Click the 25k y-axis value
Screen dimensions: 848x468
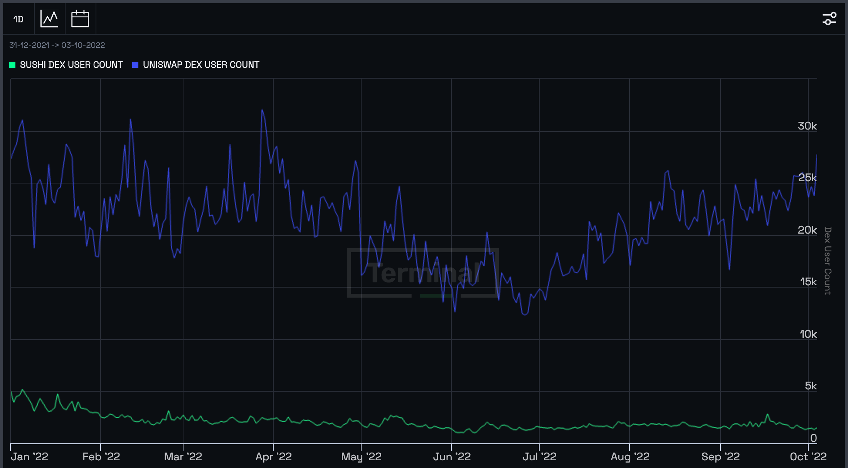click(x=807, y=178)
